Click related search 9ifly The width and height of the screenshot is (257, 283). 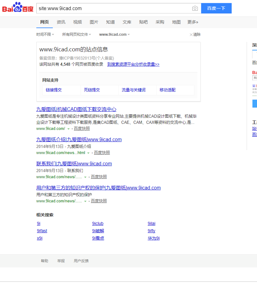pos(151,231)
